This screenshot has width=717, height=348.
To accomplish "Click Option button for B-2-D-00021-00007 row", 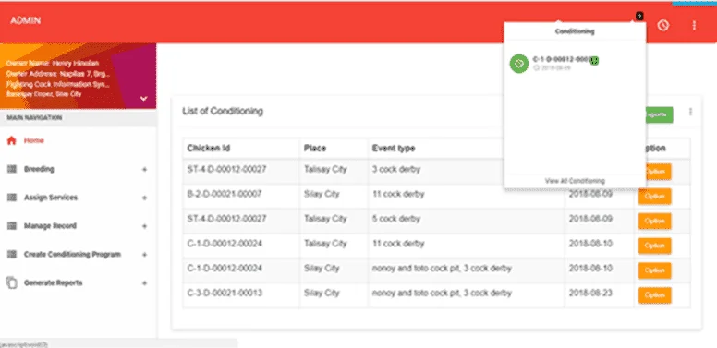I will coord(654,197).
